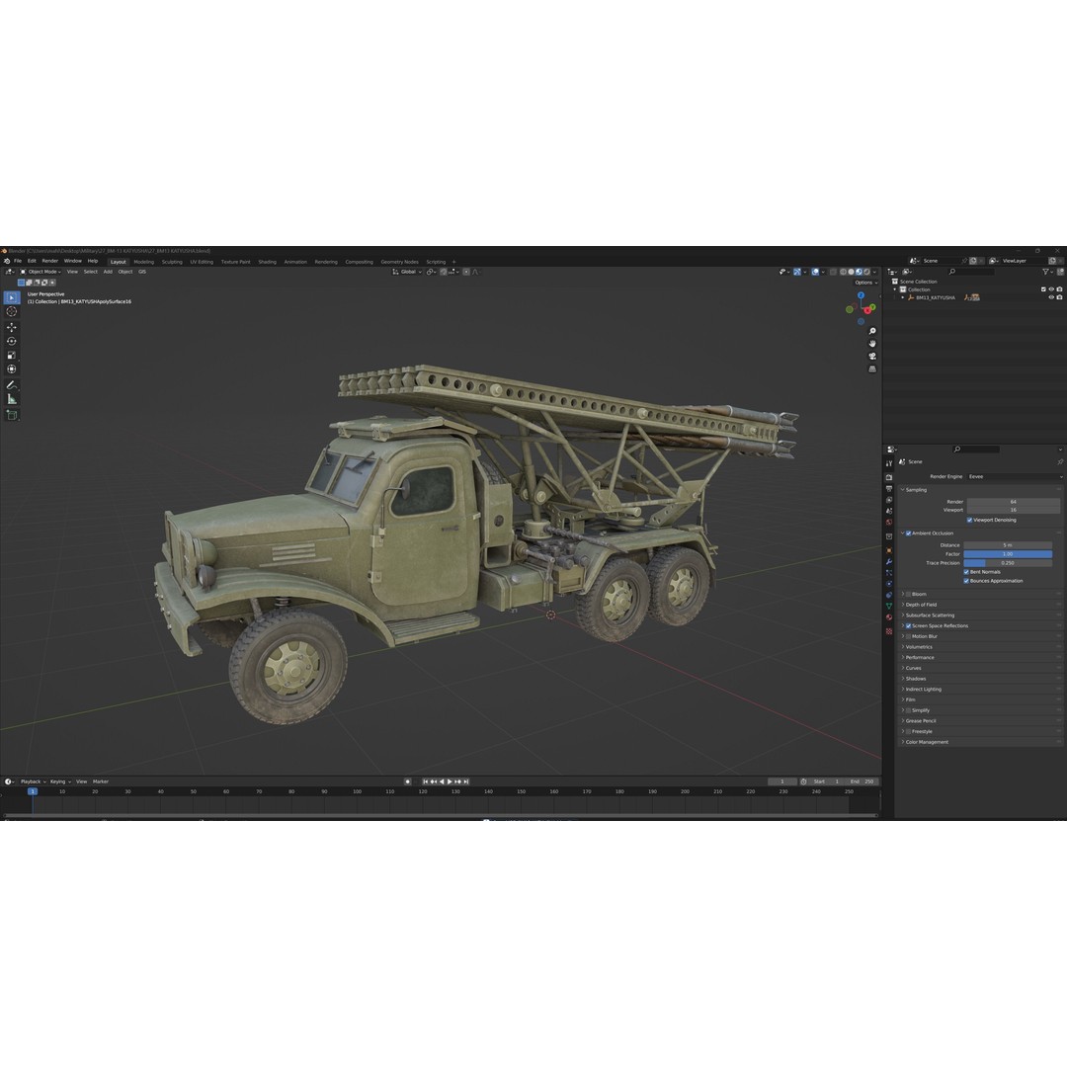The image size is (1067, 1067).
Task: Switch to the Shading workspace tab
Action: click(x=267, y=262)
